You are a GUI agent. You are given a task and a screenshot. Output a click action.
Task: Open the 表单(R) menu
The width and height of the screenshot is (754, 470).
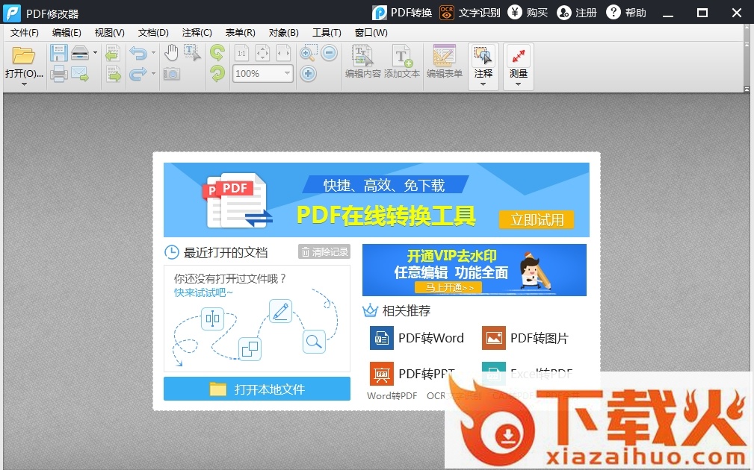click(241, 33)
